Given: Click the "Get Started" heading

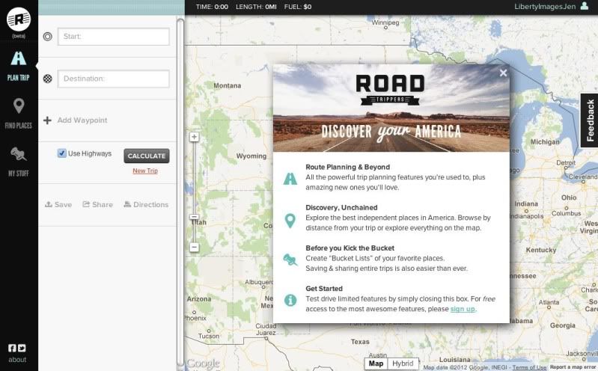Looking at the screenshot, I should [324, 289].
